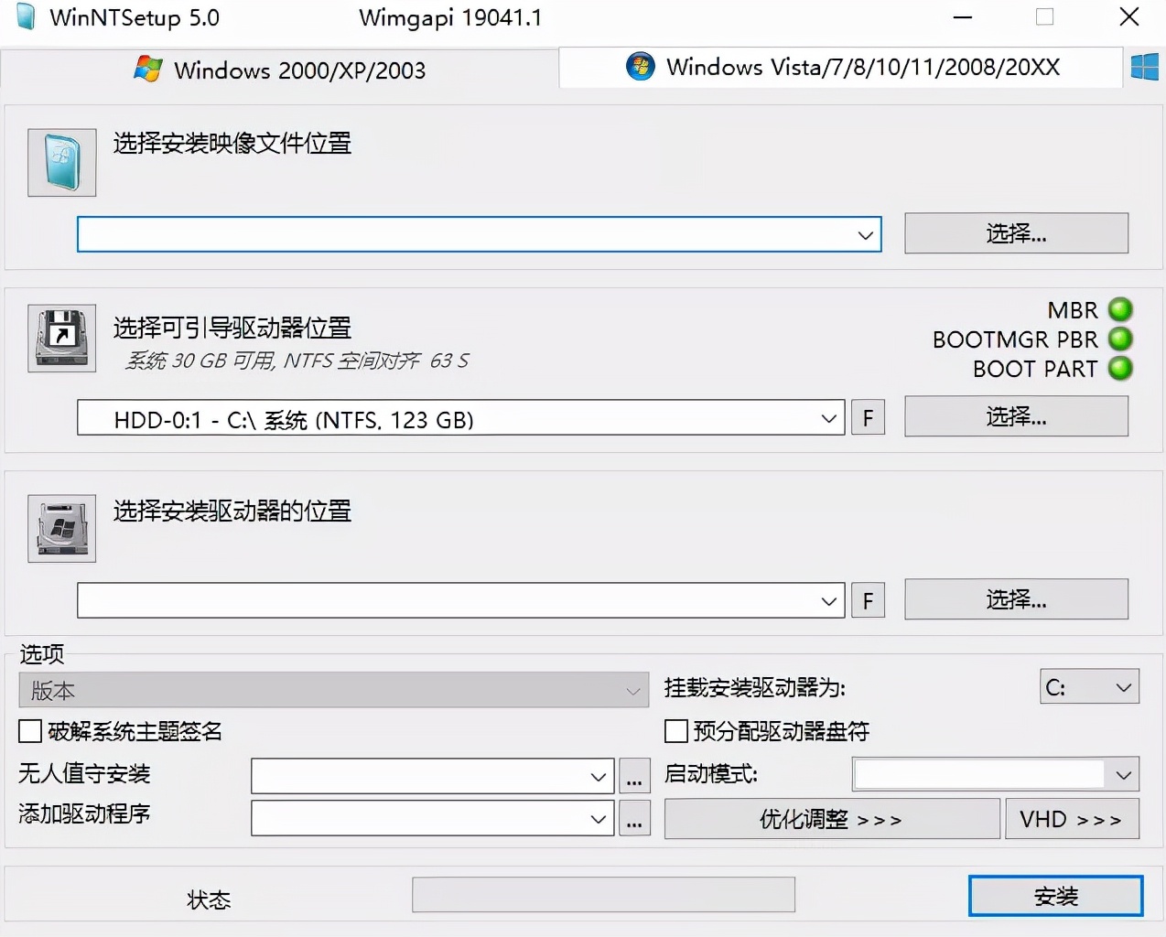Enable the 破解系统主题签名 checkbox
The width and height of the screenshot is (1166, 937).
tap(29, 731)
